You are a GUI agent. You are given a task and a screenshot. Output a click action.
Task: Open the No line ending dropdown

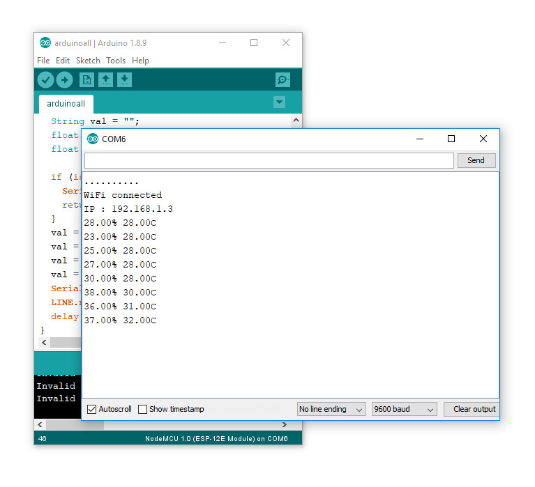click(x=331, y=409)
